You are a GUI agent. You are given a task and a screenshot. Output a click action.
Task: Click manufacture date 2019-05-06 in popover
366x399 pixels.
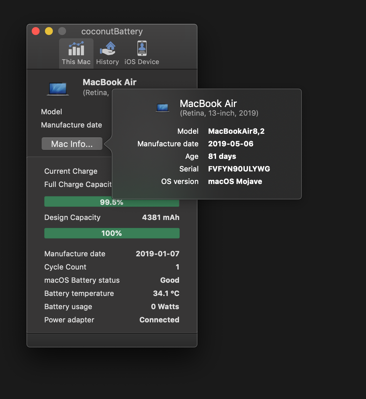tap(231, 144)
